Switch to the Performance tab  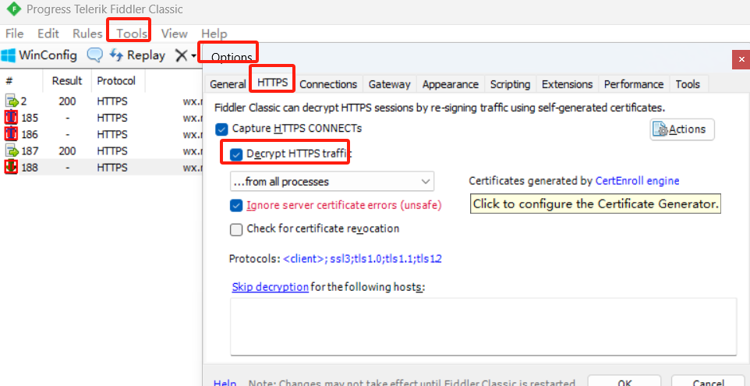tap(634, 84)
